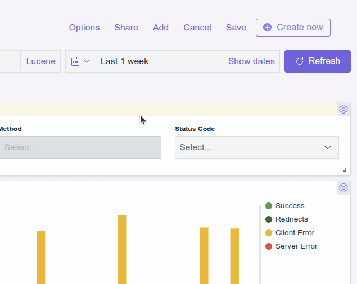This screenshot has width=357, height=284.
Task: Click the calendar quick-select icon
Action: tap(75, 61)
